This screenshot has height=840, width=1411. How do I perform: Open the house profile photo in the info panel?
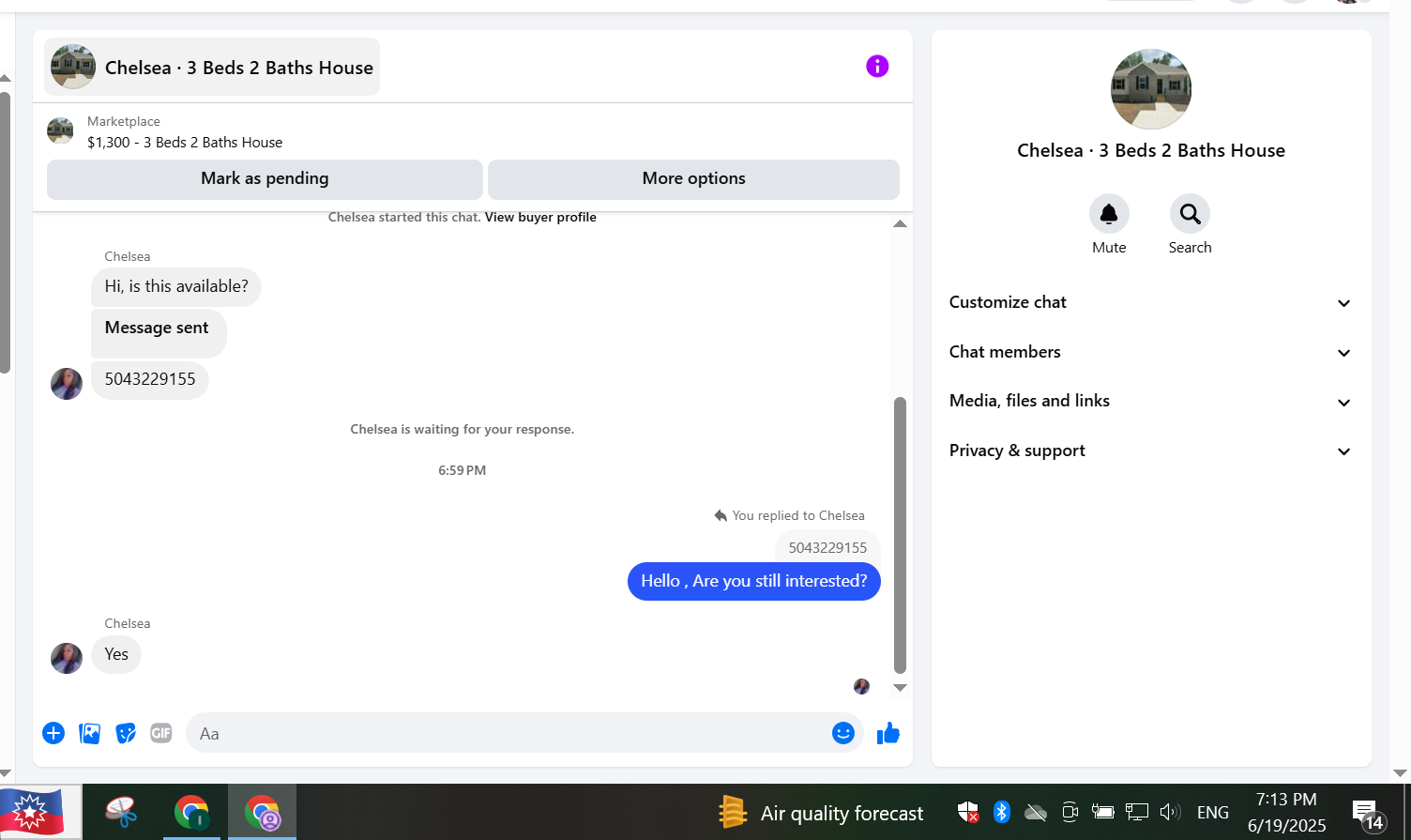[1151, 89]
